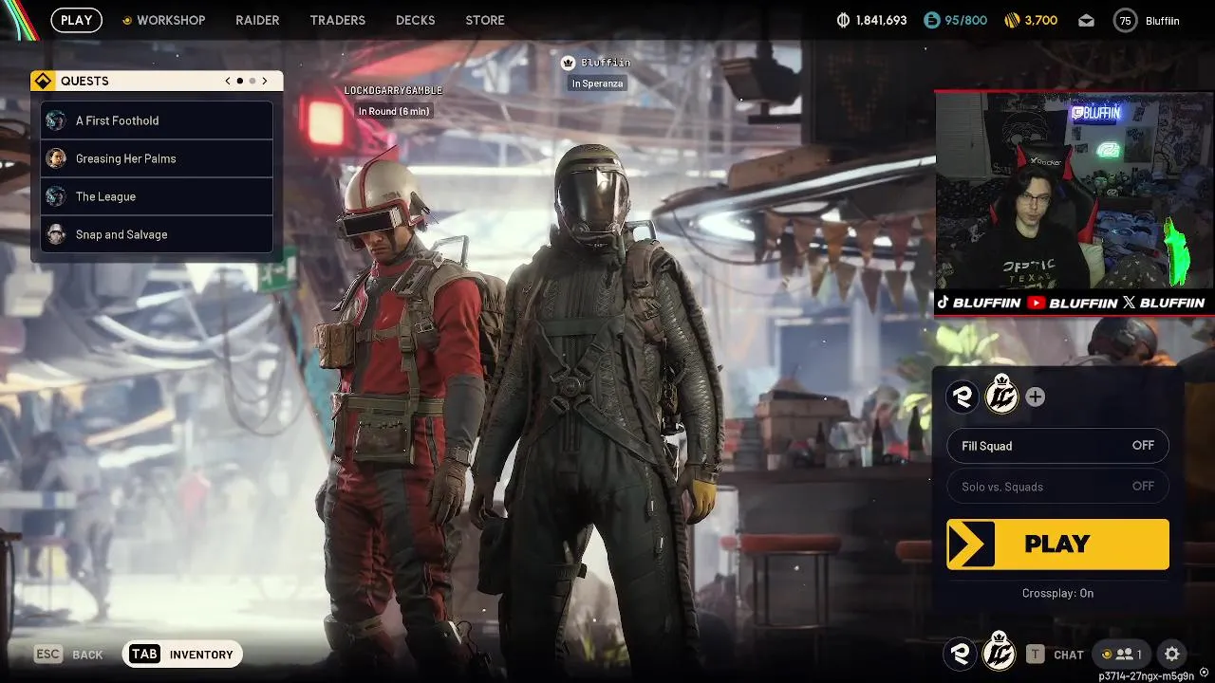
Task: Click the Bluffiin username in top bar
Action: click(x=1163, y=21)
